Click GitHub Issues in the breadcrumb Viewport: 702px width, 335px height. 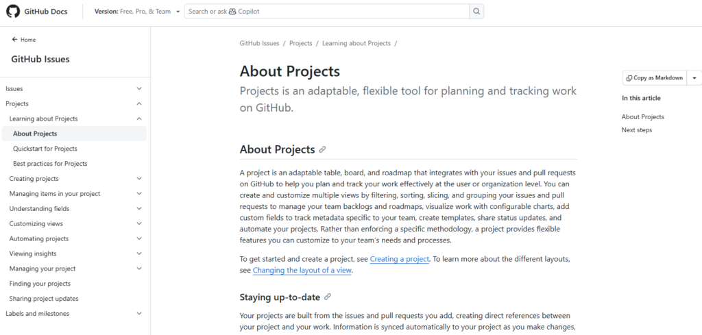point(259,43)
